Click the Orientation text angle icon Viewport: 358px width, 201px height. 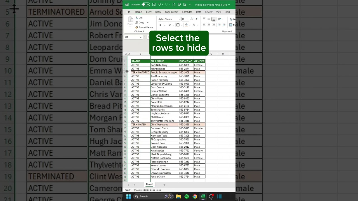[x=219, y=19]
